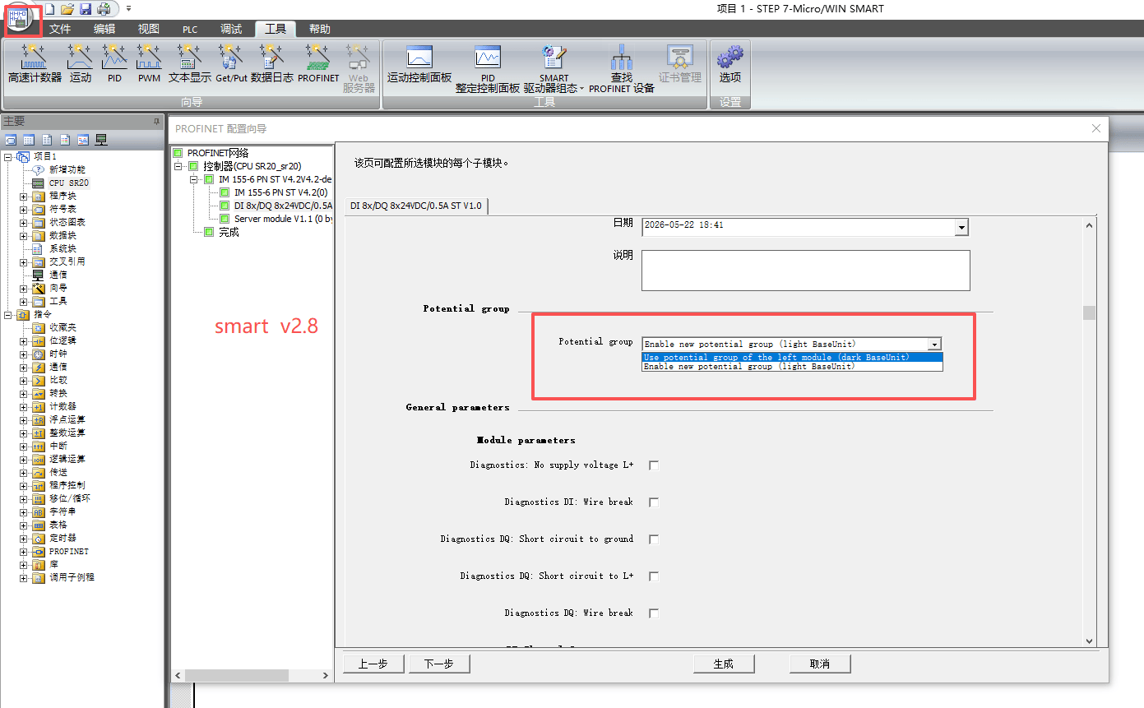The height and width of the screenshot is (708, 1144).
Task: Click the 新增功能 (What's New) tree item
Action: (67, 169)
